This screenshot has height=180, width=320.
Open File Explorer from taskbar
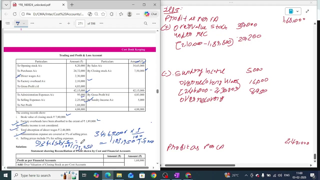click(119, 175)
